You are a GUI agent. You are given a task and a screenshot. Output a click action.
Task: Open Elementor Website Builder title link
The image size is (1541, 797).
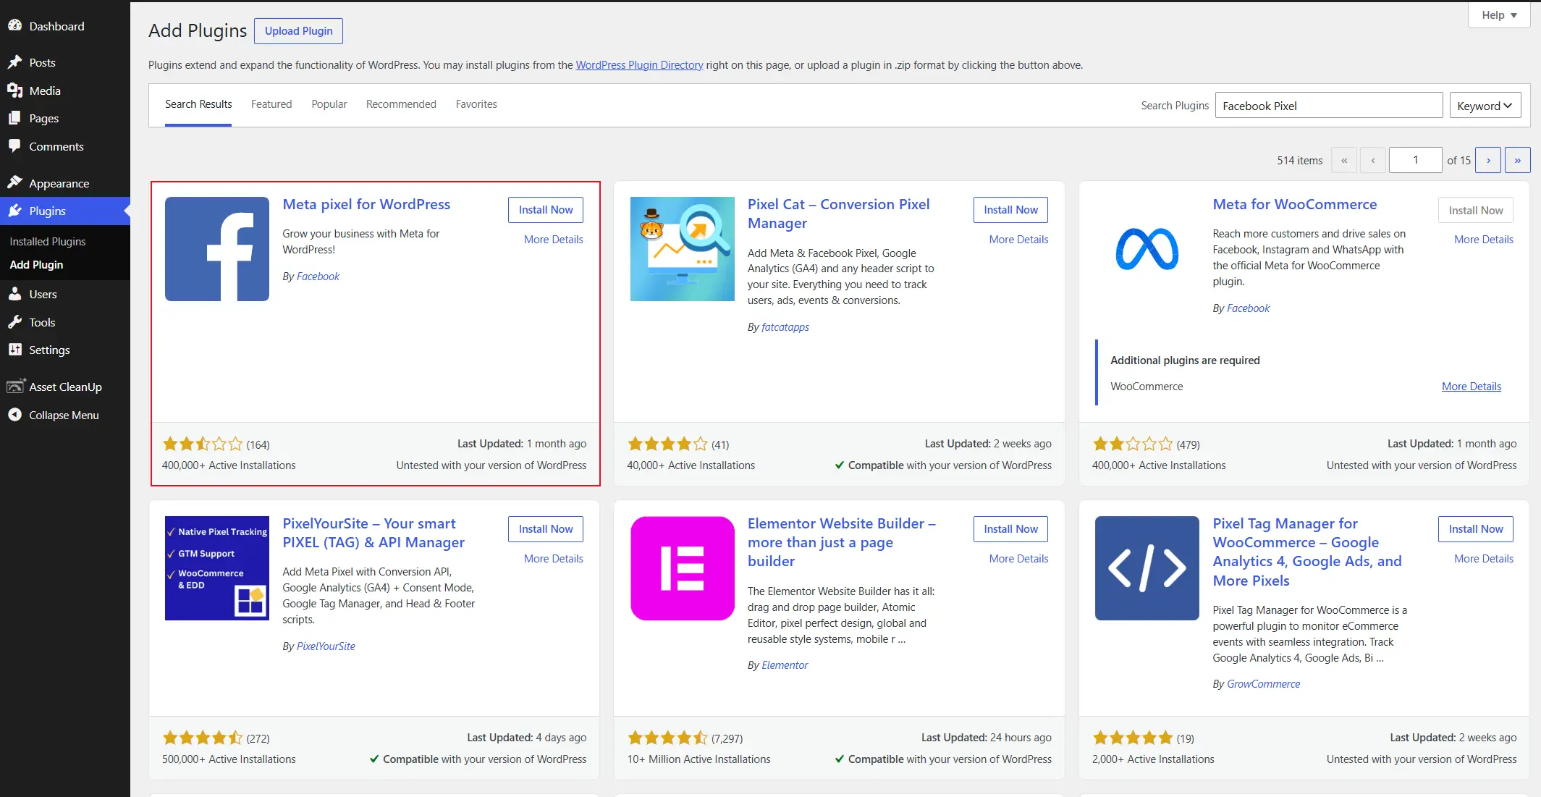[x=842, y=543]
